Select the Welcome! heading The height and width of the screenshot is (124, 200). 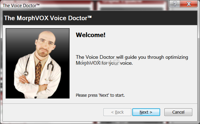[x=91, y=35]
